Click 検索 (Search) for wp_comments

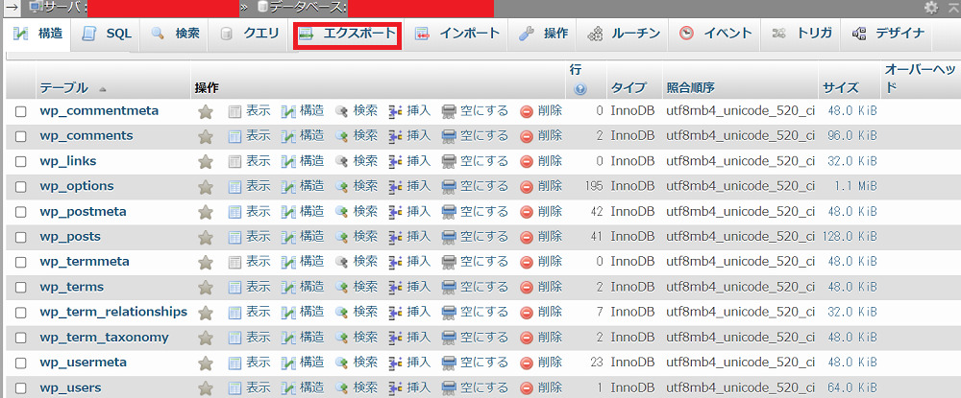[x=365, y=136]
